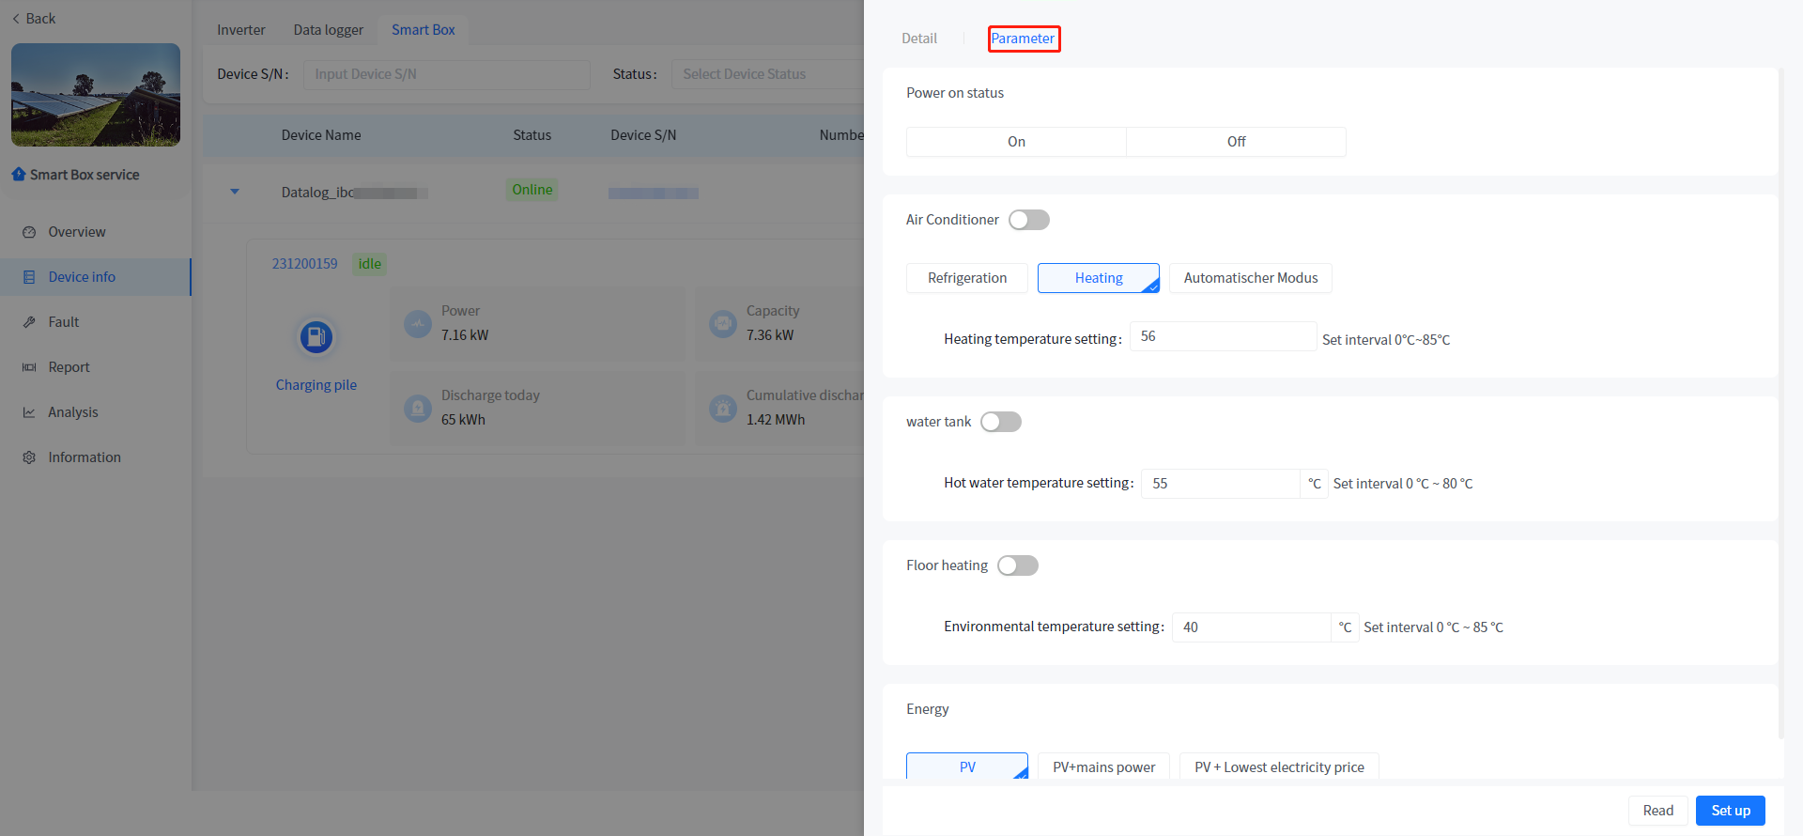Screen dimensions: 1803x836
Task: Click the Back arrow icon
Action: pos(16,19)
